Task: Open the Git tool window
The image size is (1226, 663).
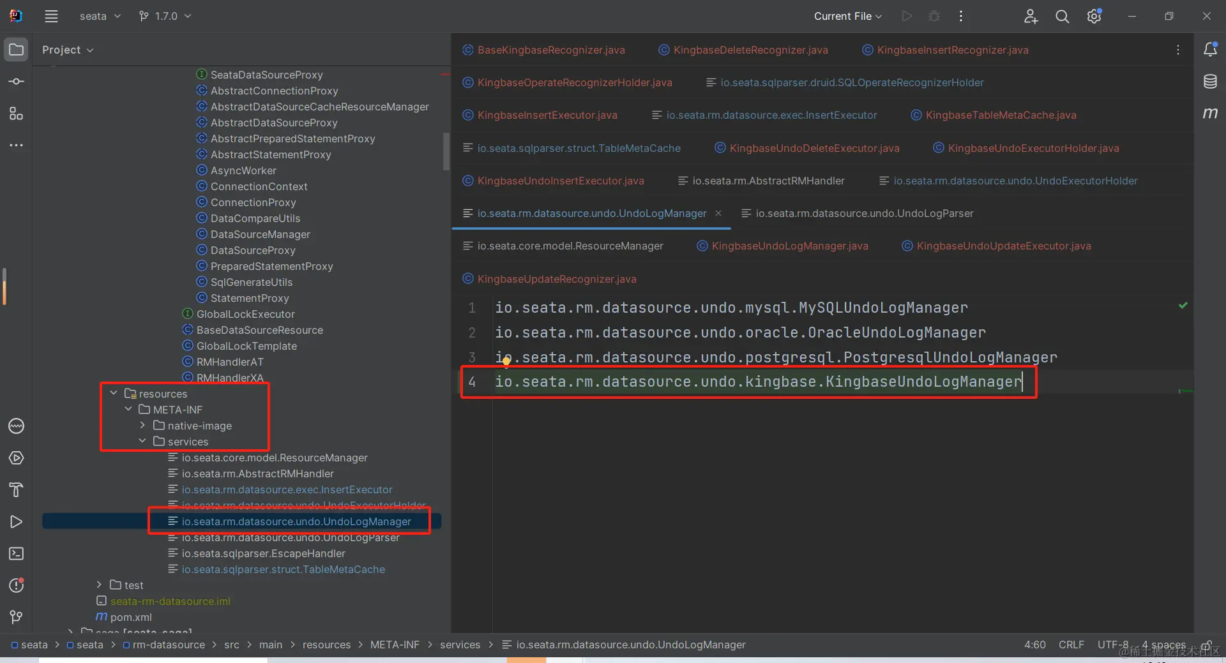Action: 17,617
